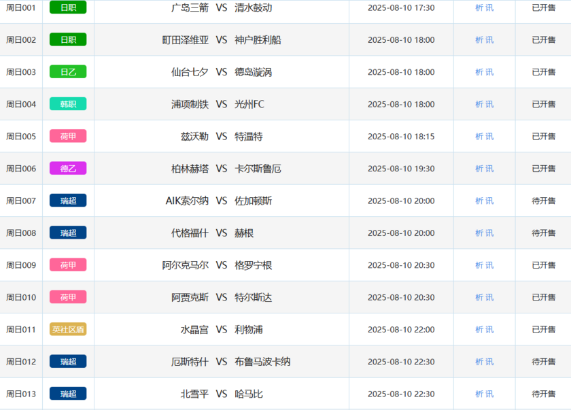Image resolution: width=571 pixels, height=410 pixels.
Task: Click the 瑞超 badge in row 周日007
Action: (68, 201)
